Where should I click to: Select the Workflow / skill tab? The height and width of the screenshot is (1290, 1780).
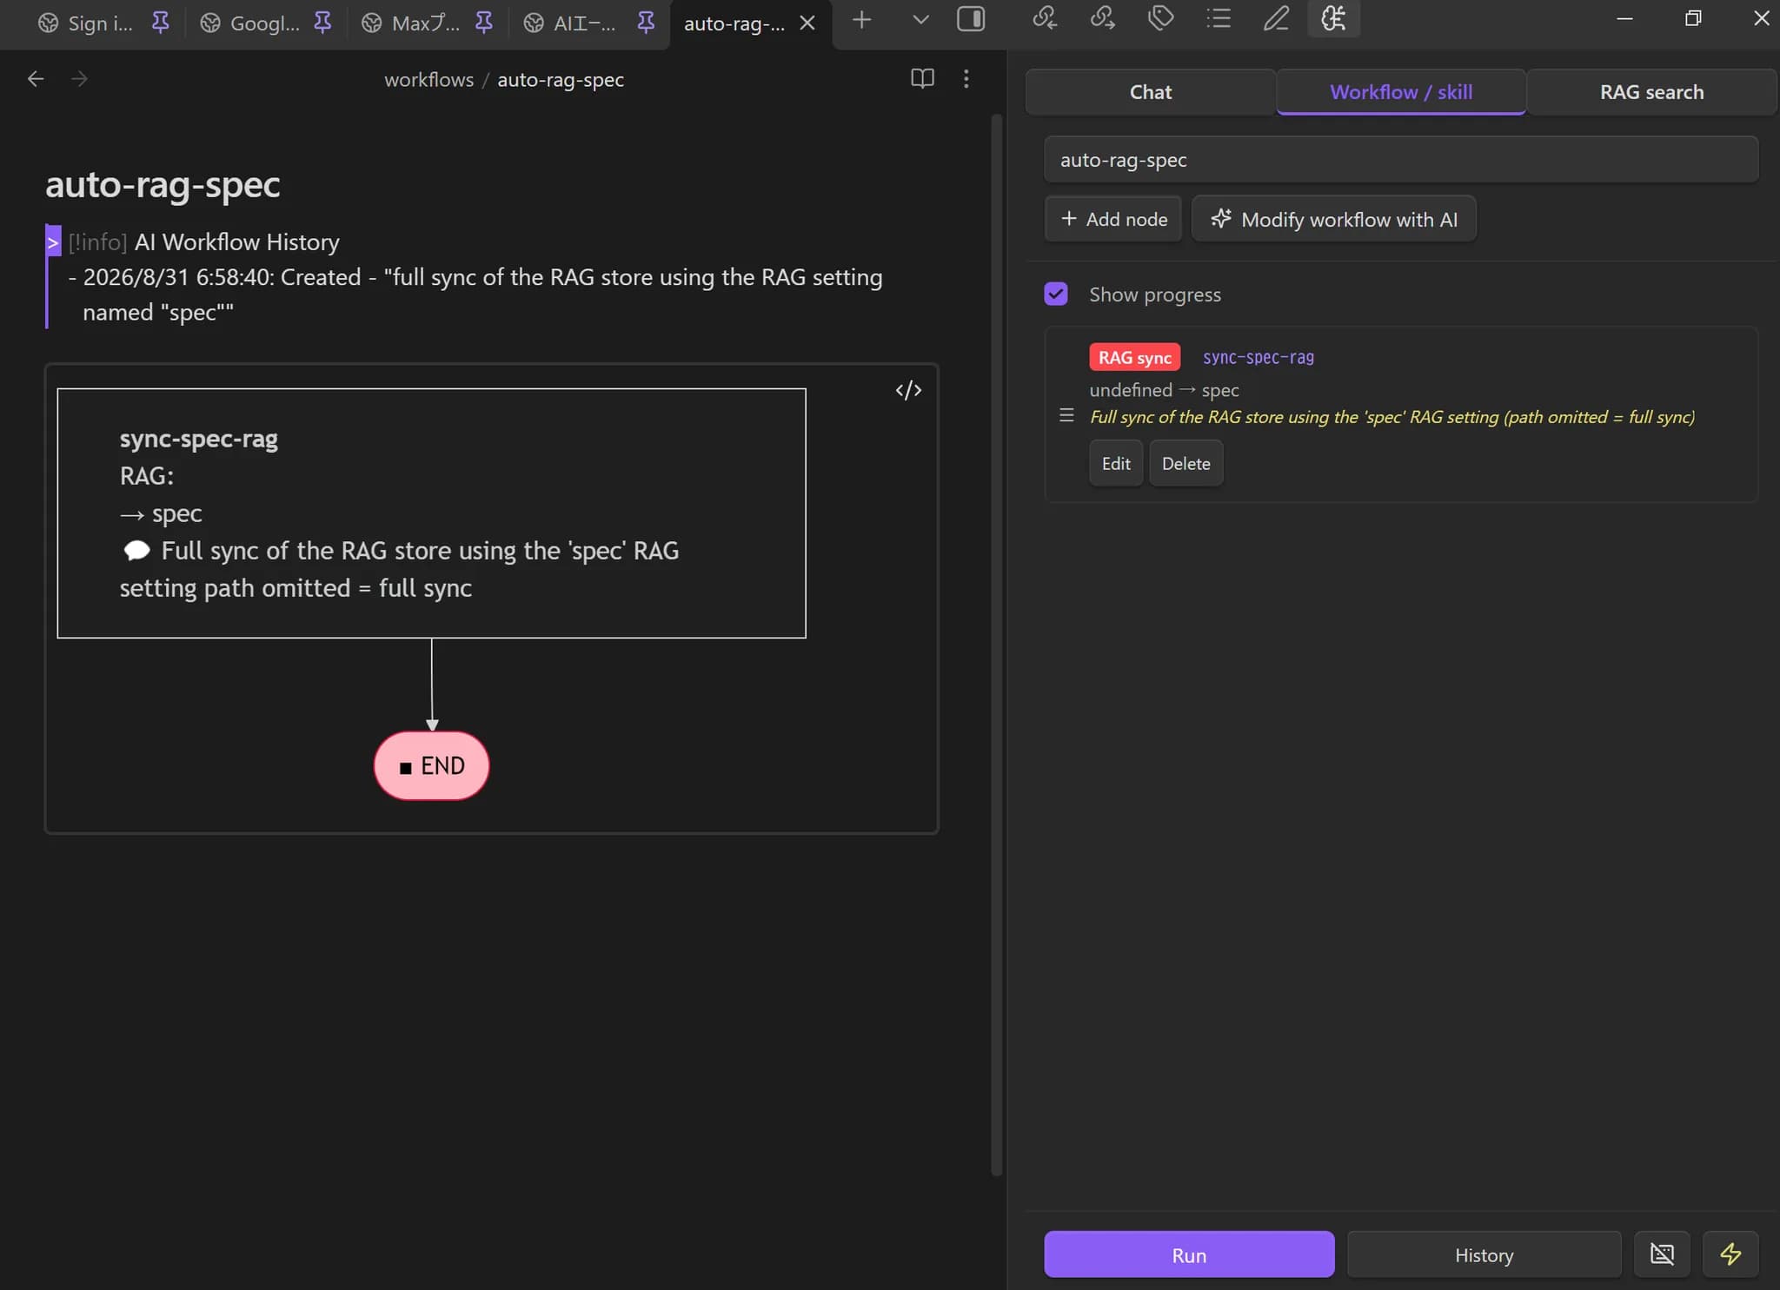coord(1400,92)
